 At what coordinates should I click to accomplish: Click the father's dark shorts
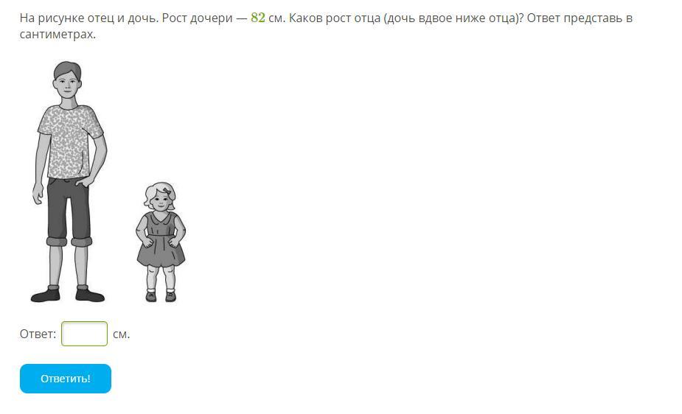(69, 211)
